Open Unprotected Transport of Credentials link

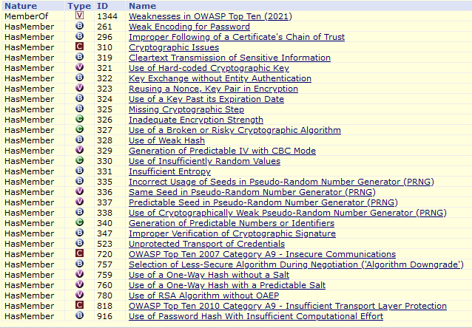click(x=207, y=244)
